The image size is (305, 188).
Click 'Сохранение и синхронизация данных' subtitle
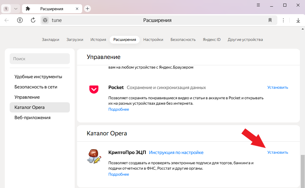(166, 88)
